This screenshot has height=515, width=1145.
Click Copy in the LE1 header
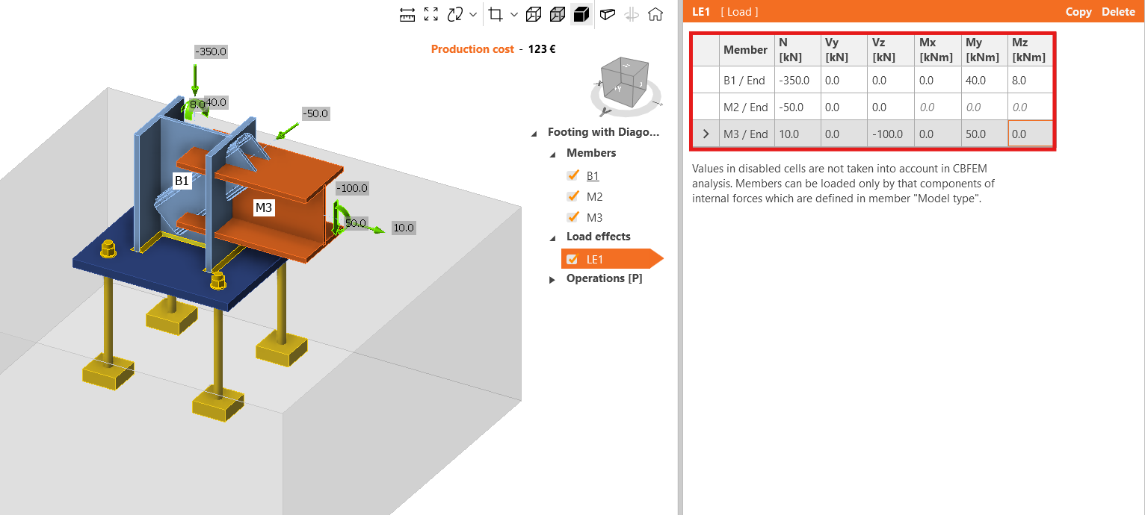[1078, 11]
